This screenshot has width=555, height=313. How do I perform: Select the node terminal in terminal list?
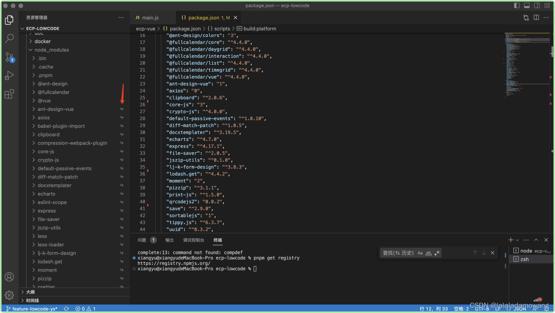[x=531, y=251]
